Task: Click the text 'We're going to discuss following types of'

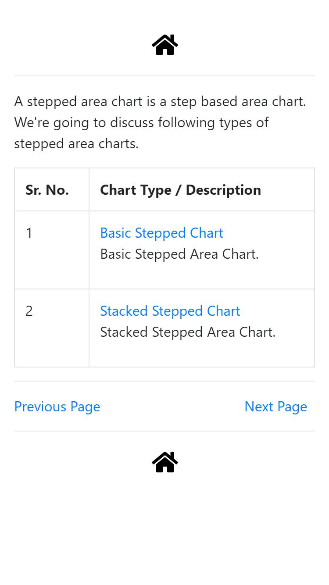Action: 141,122
